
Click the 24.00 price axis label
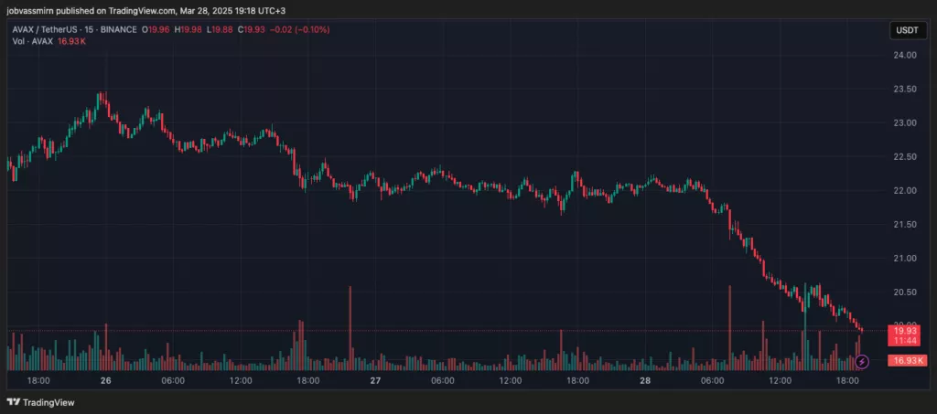[904, 55]
